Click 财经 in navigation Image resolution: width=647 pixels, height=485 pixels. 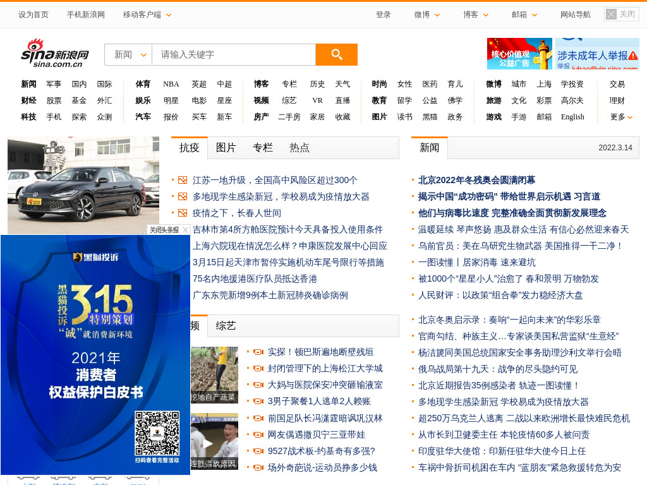point(28,100)
